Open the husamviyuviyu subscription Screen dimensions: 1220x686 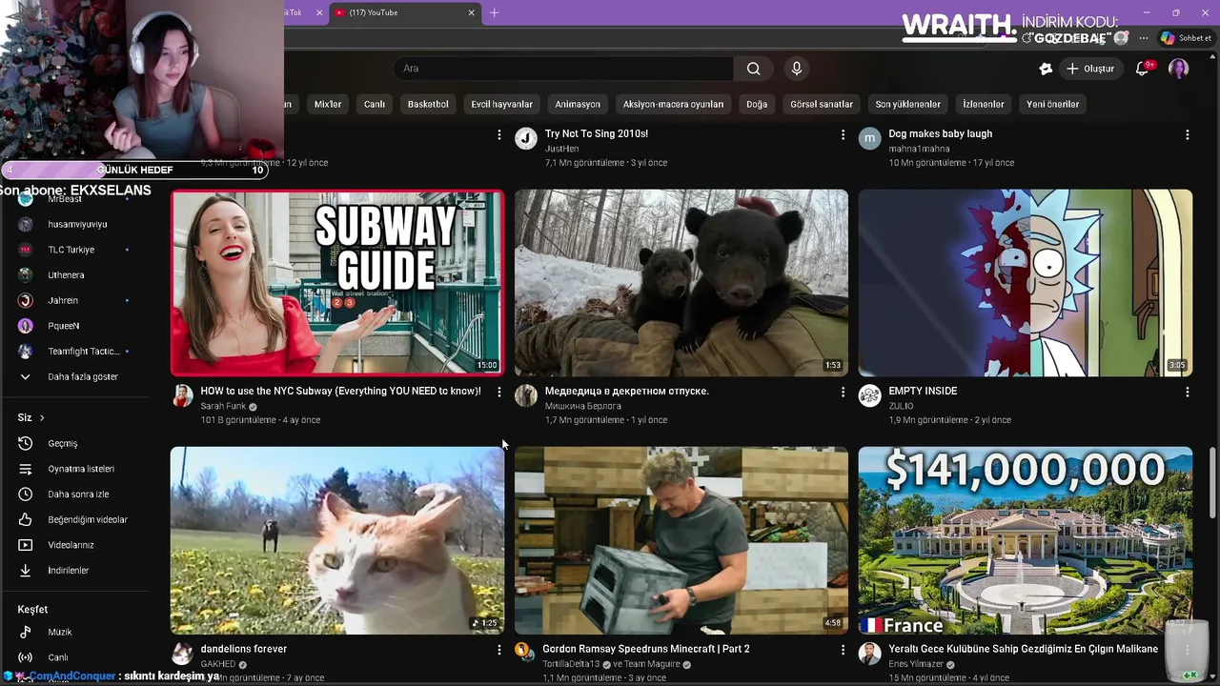[76, 224]
